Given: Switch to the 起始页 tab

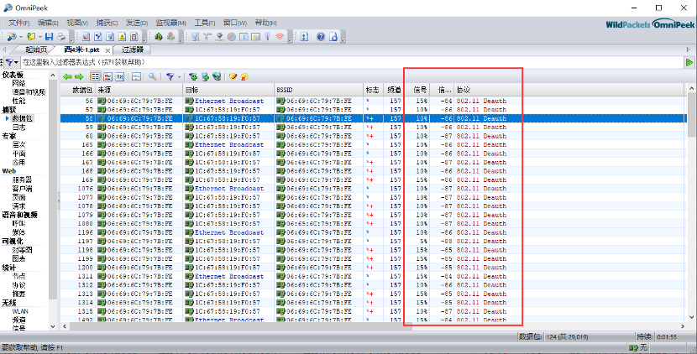Looking at the screenshot, I should [x=35, y=49].
